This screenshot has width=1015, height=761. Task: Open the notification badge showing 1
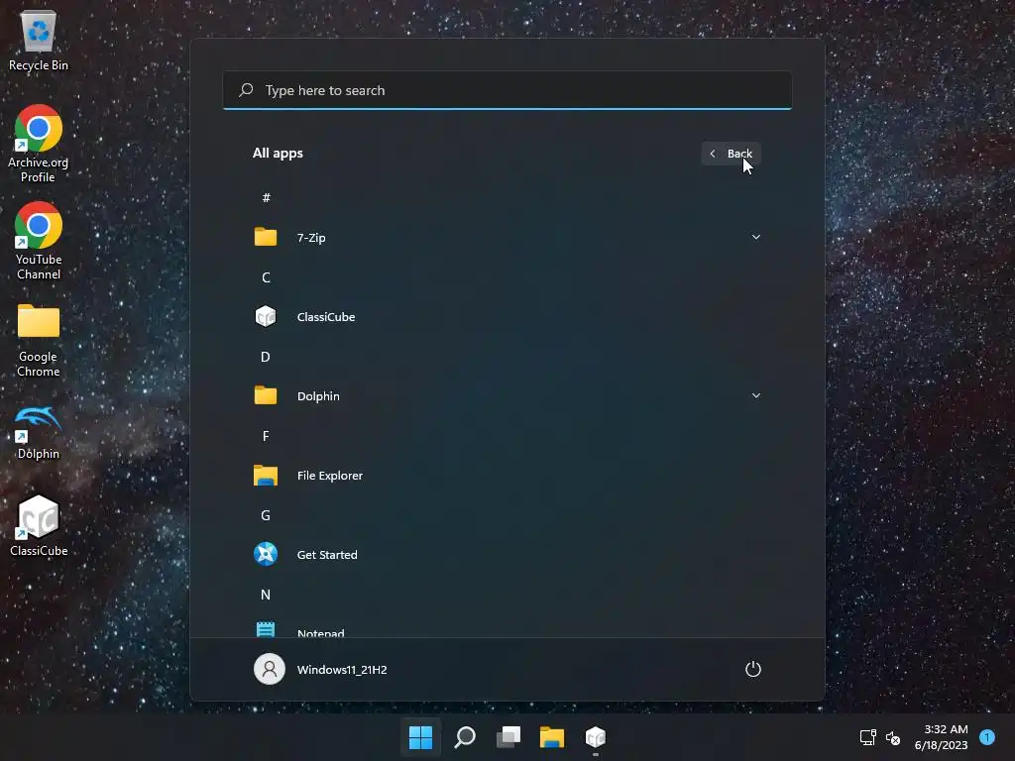pos(987,737)
